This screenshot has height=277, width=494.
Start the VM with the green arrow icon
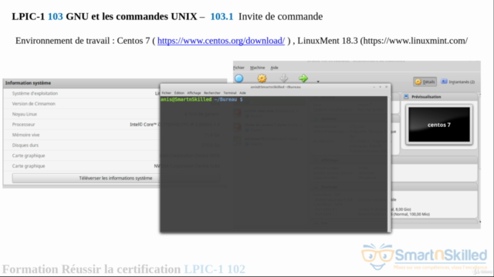[303, 78]
